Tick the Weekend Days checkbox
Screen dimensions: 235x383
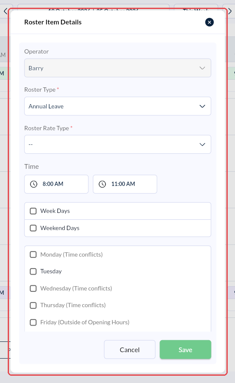click(33, 228)
